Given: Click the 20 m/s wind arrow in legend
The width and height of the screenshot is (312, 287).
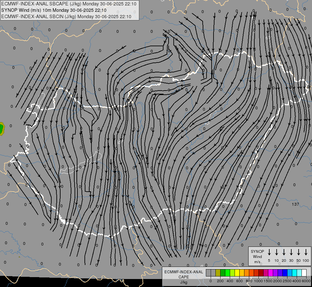Looking at the screenshot, I should coord(284,252).
